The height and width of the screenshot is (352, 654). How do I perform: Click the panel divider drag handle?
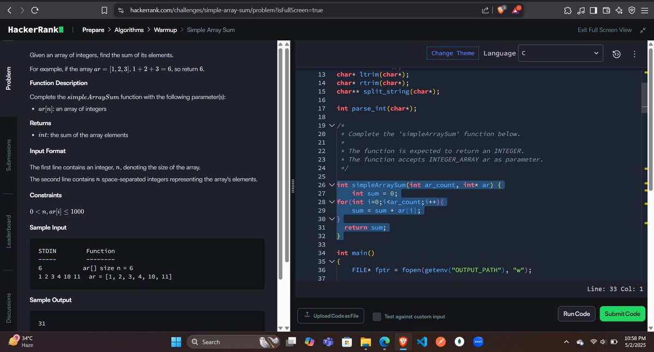click(x=294, y=185)
